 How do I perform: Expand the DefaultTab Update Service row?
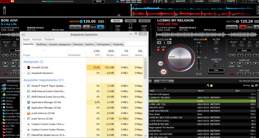point(24,135)
